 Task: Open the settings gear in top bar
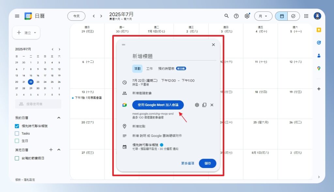coord(247,16)
